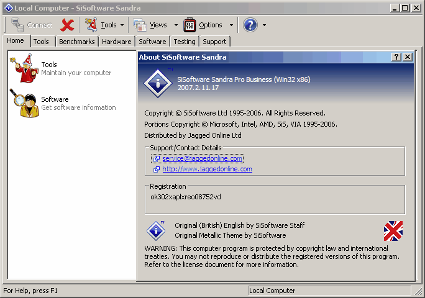Click 'Distributed by Jagged Online Ltd' text
Viewport: 425px width, 298px height.
[193, 135]
